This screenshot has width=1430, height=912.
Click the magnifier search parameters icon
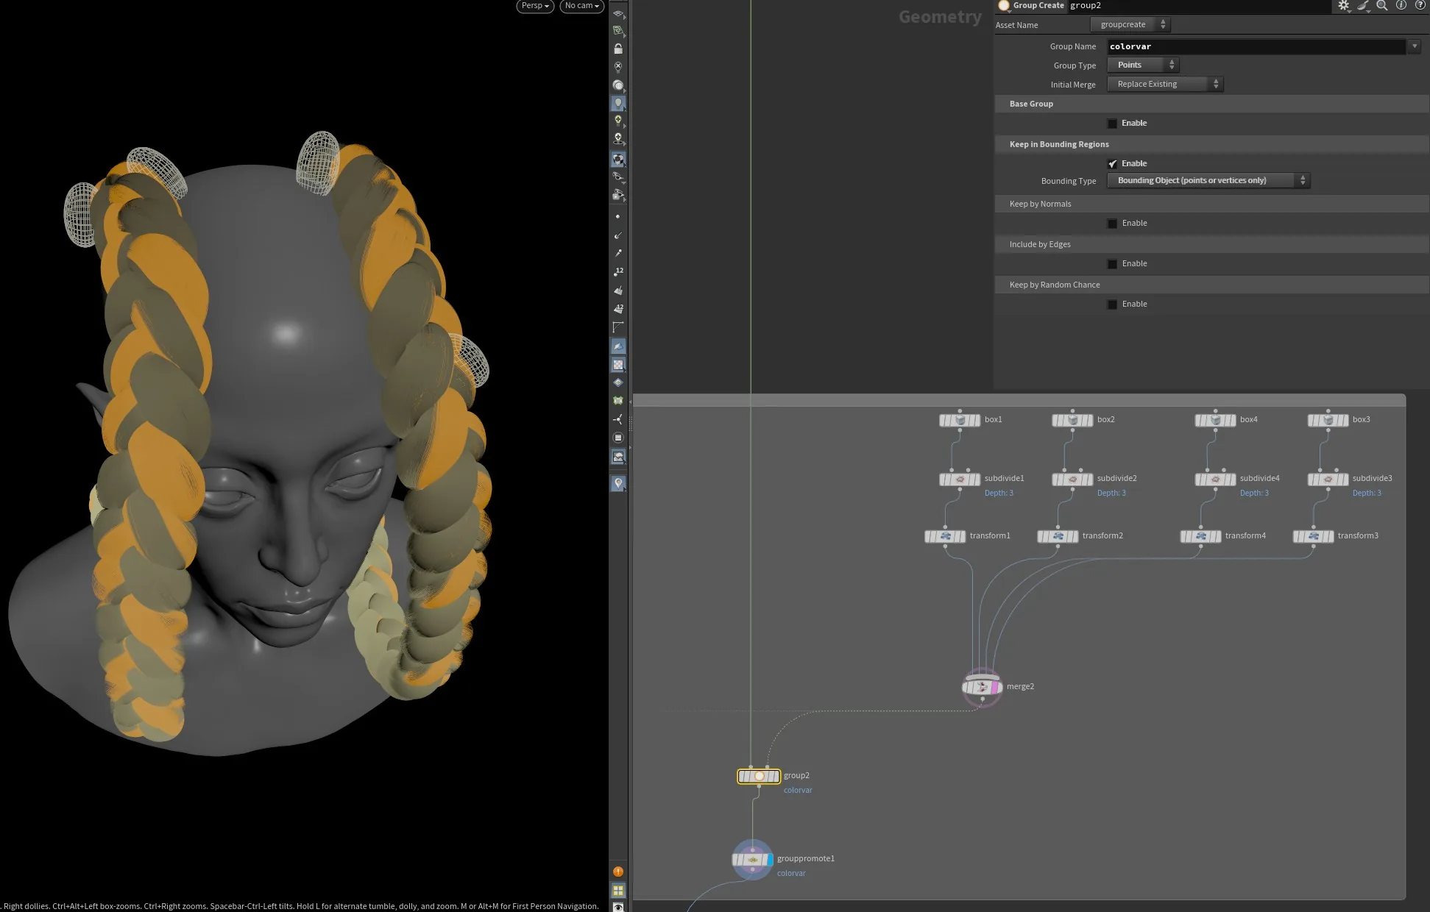pos(1382,5)
